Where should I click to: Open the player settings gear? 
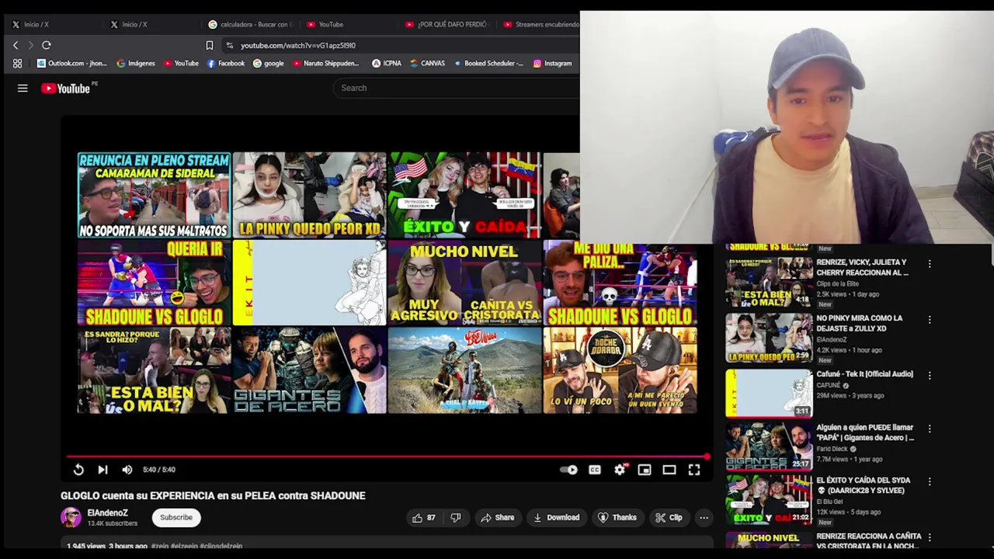click(620, 470)
